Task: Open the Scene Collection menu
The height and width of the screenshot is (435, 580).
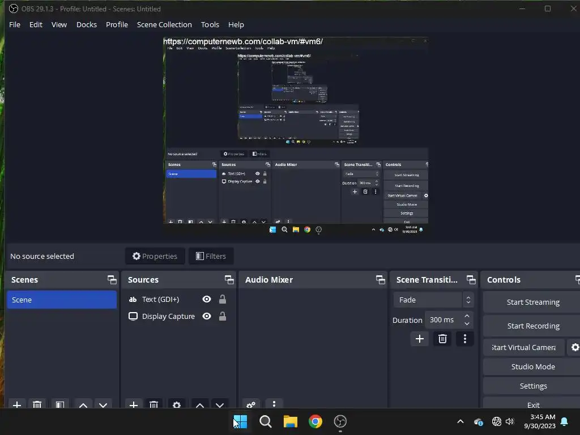Action: click(x=164, y=24)
